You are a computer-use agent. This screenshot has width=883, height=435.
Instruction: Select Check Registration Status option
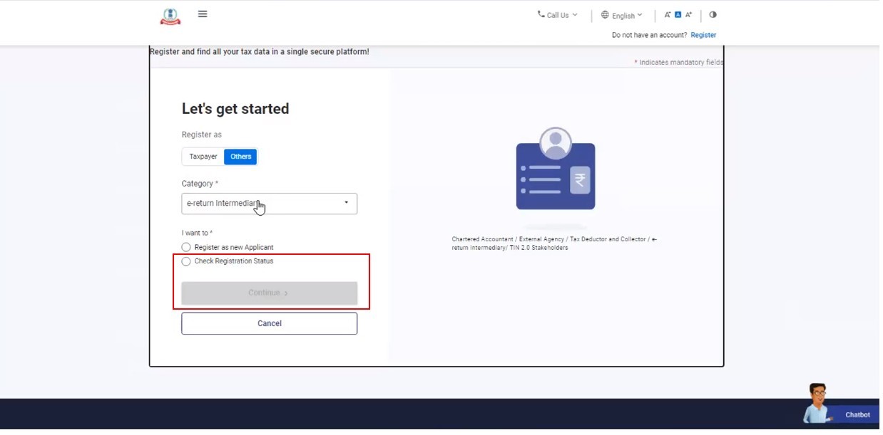(x=186, y=262)
